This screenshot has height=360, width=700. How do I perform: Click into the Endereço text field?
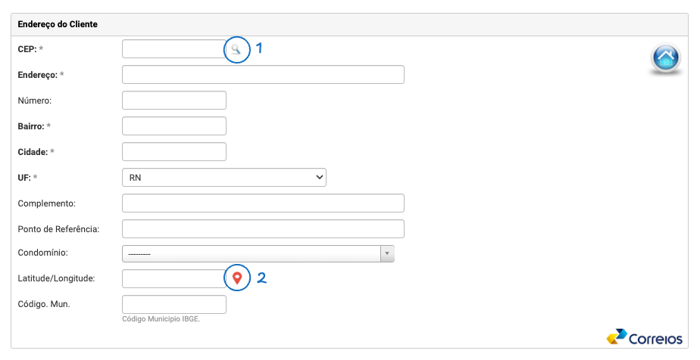pyautogui.click(x=262, y=74)
